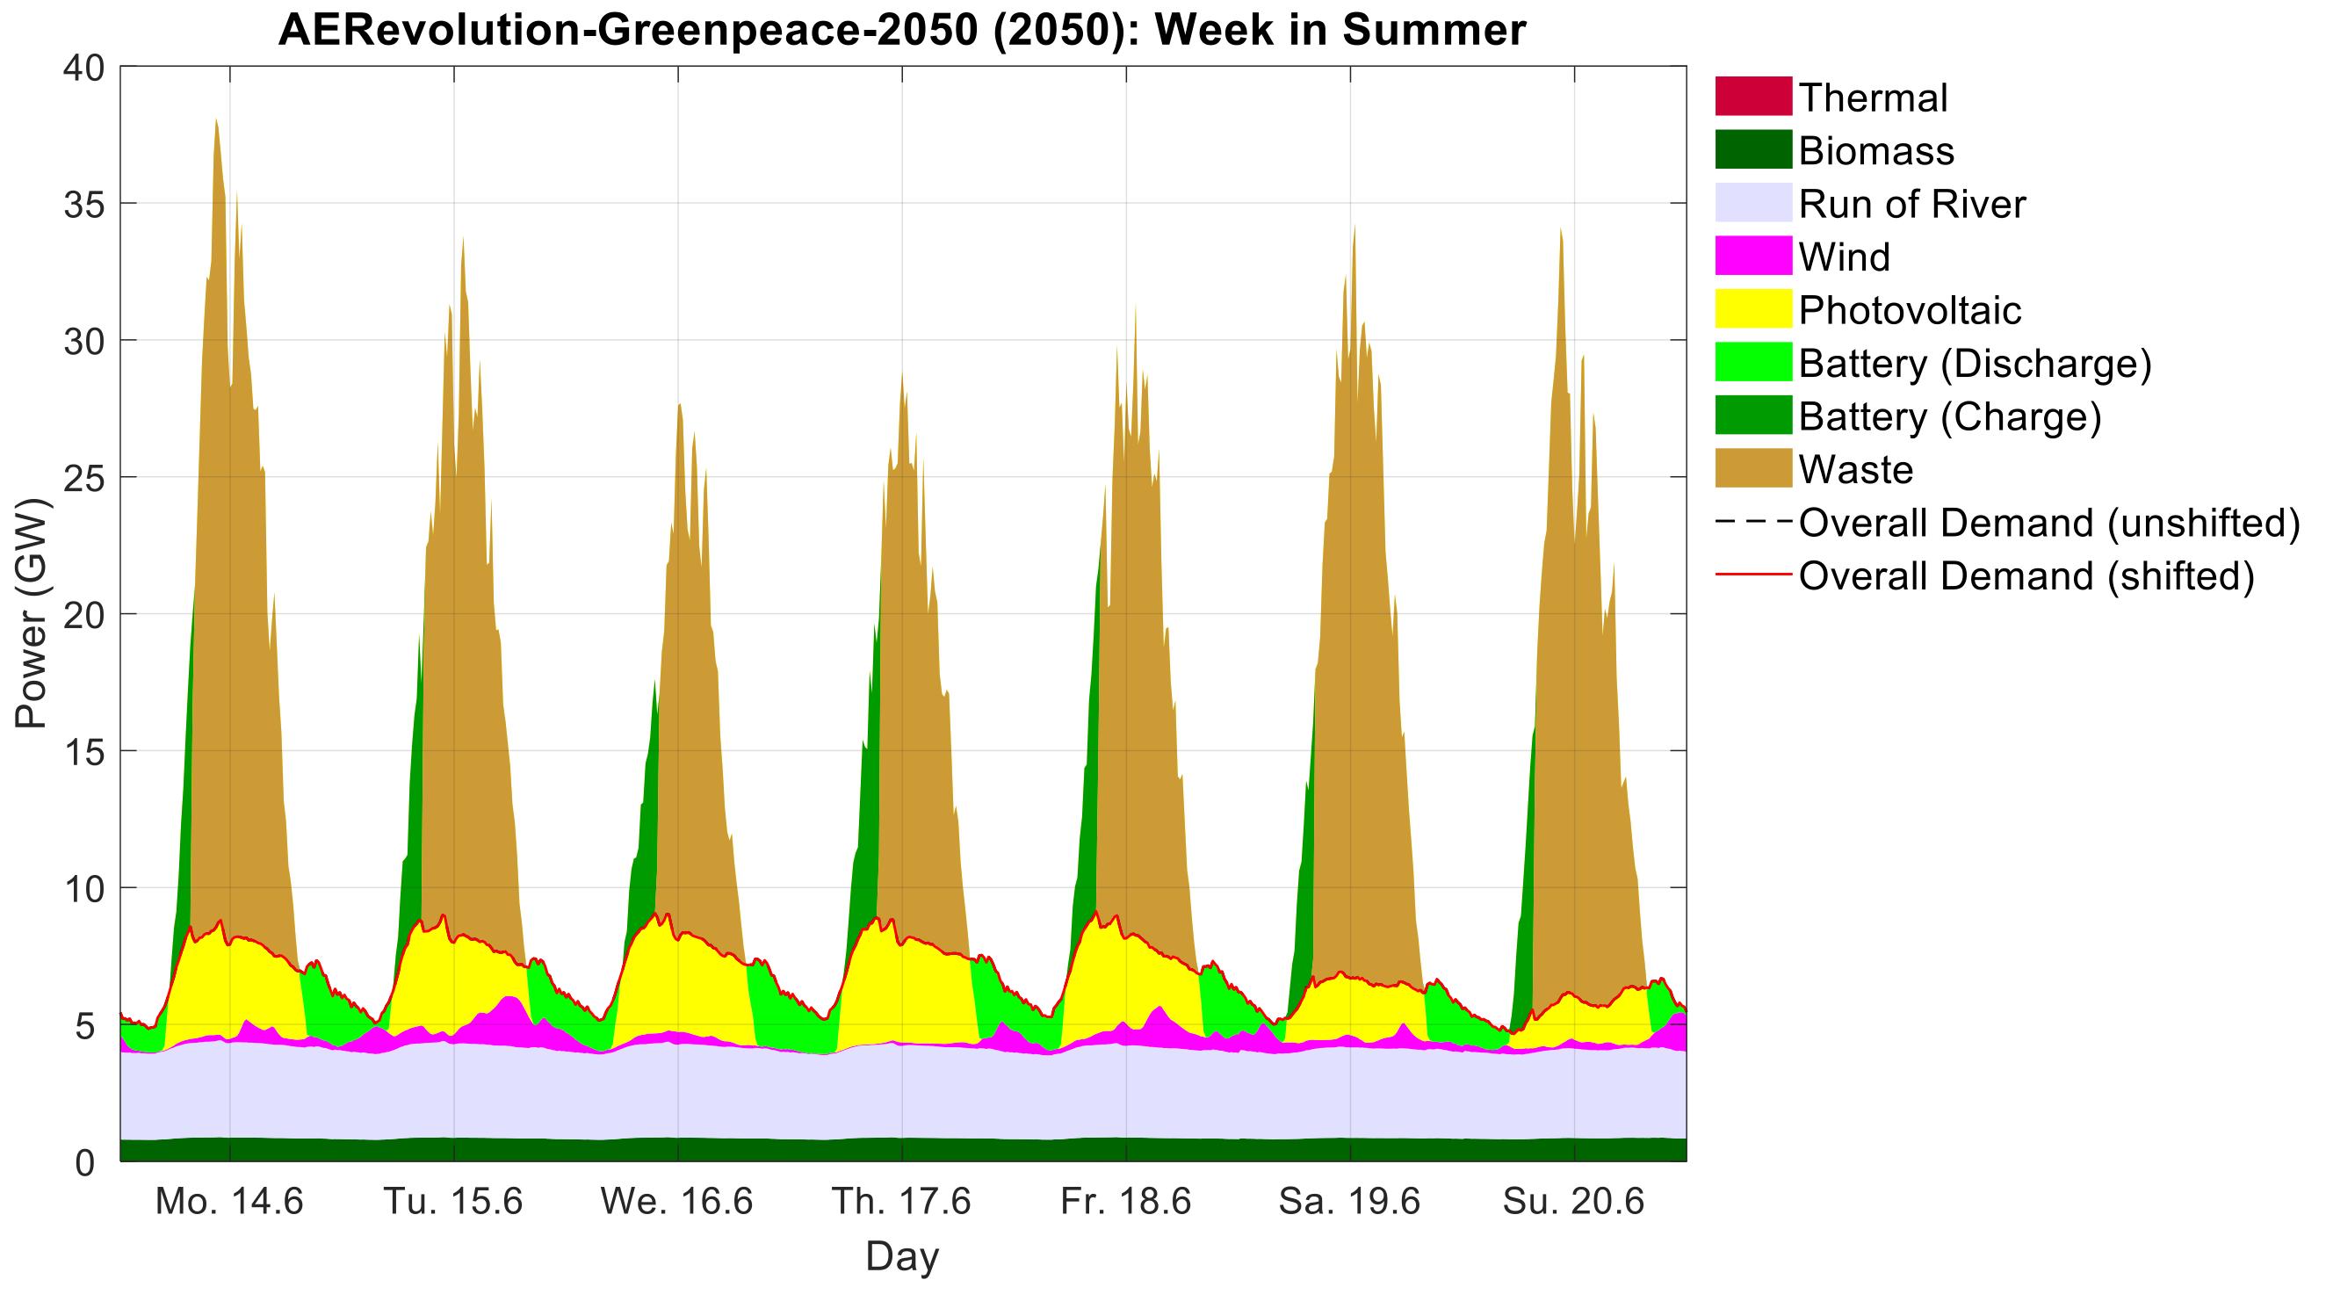The height and width of the screenshot is (1316, 2326).
Task: Click the Overall Demand (shifted) legend label
Action: (2026, 575)
